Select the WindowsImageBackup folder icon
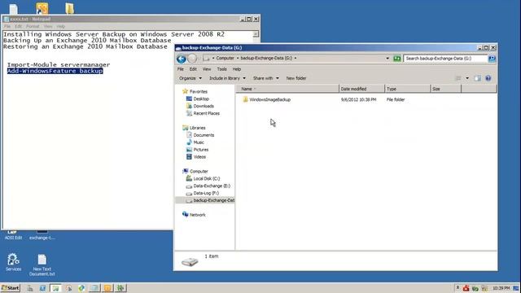 pyautogui.click(x=245, y=99)
